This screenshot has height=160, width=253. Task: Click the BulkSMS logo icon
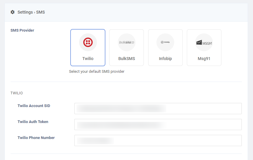(126, 42)
